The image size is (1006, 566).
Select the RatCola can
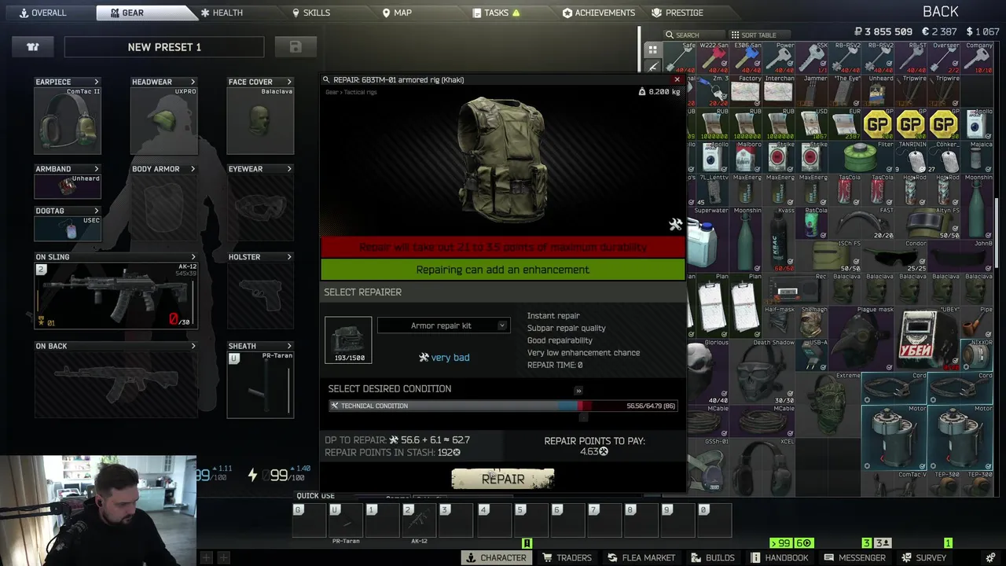[x=813, y=222]
